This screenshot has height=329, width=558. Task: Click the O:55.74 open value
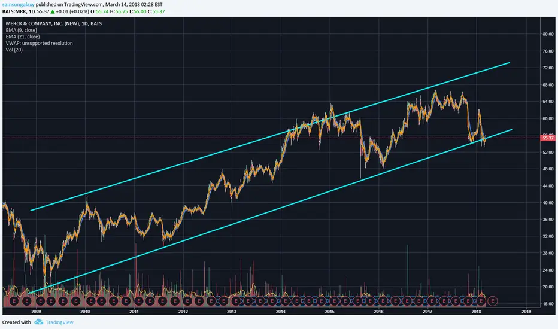(x=99, y=11)
